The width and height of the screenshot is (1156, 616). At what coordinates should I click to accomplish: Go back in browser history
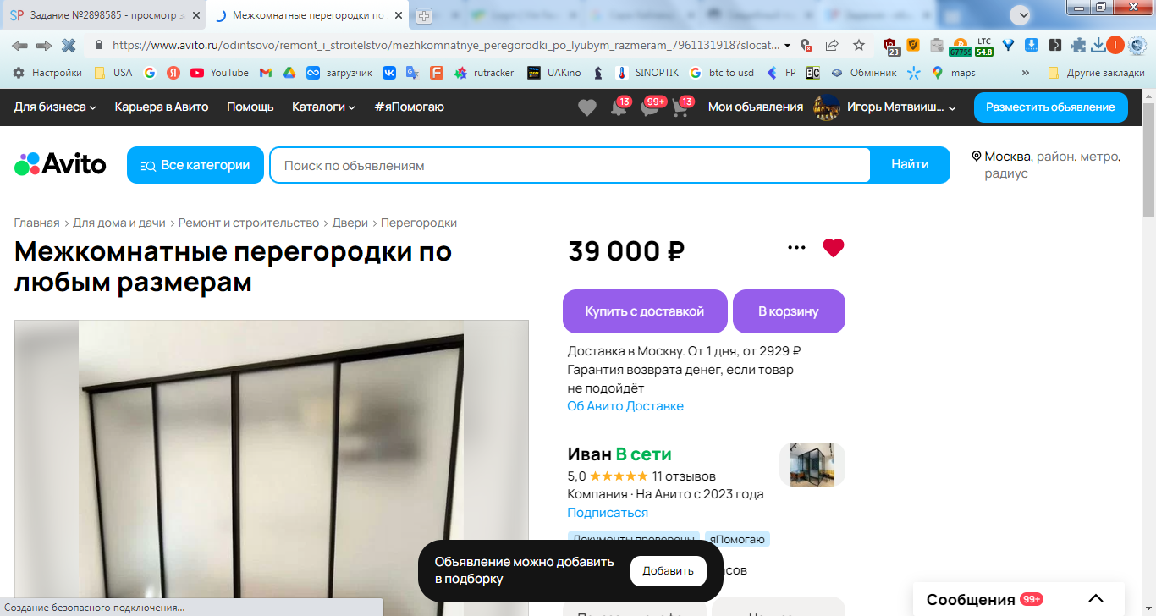point(19,45)
